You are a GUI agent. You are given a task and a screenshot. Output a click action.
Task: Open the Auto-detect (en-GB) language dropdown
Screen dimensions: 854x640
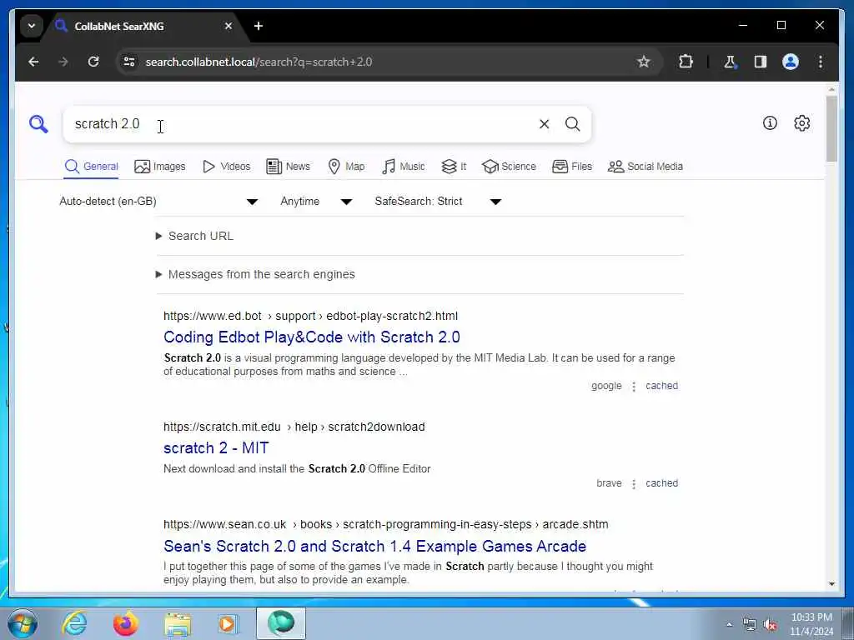[x=158, y=202]
